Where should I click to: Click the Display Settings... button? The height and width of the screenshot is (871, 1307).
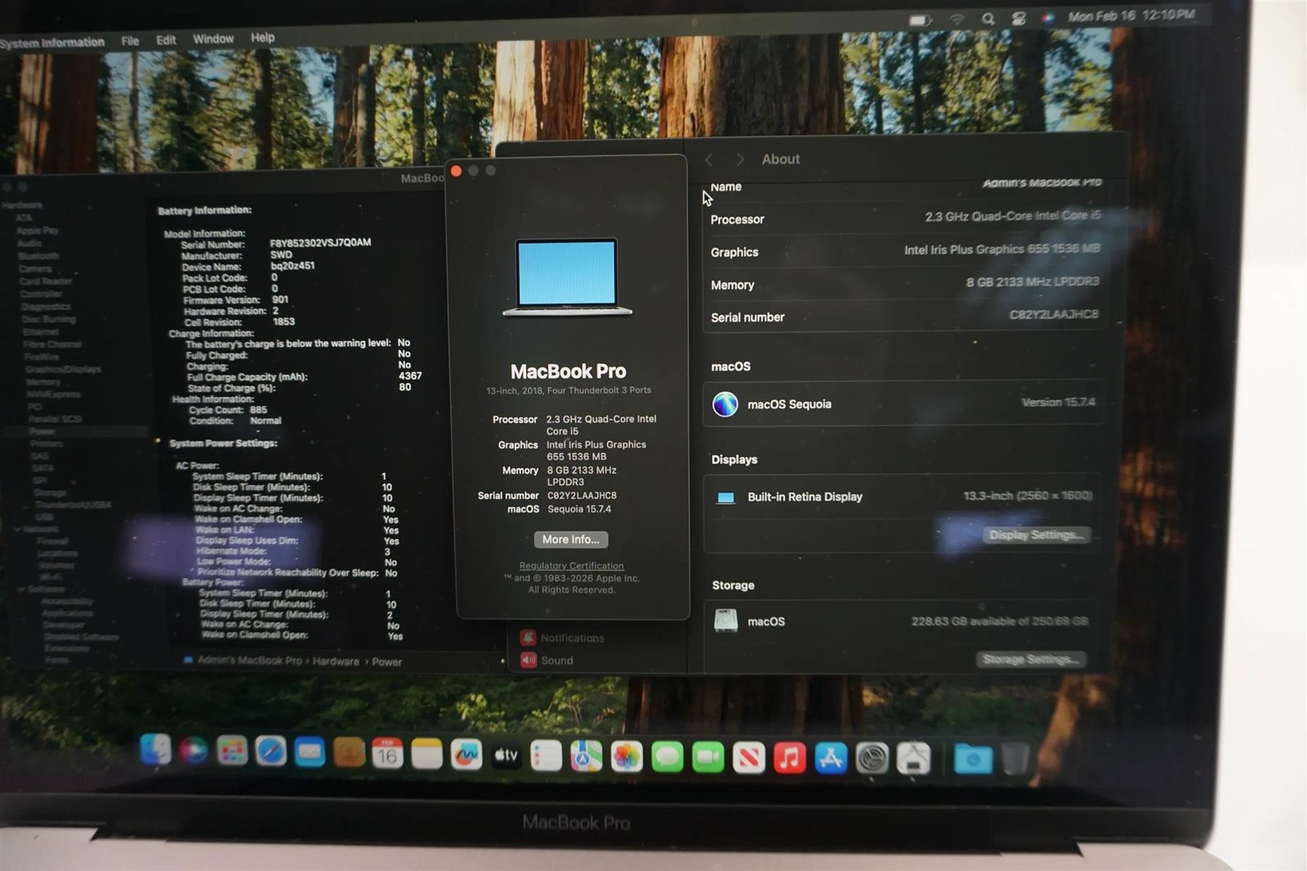(1037, 535)
